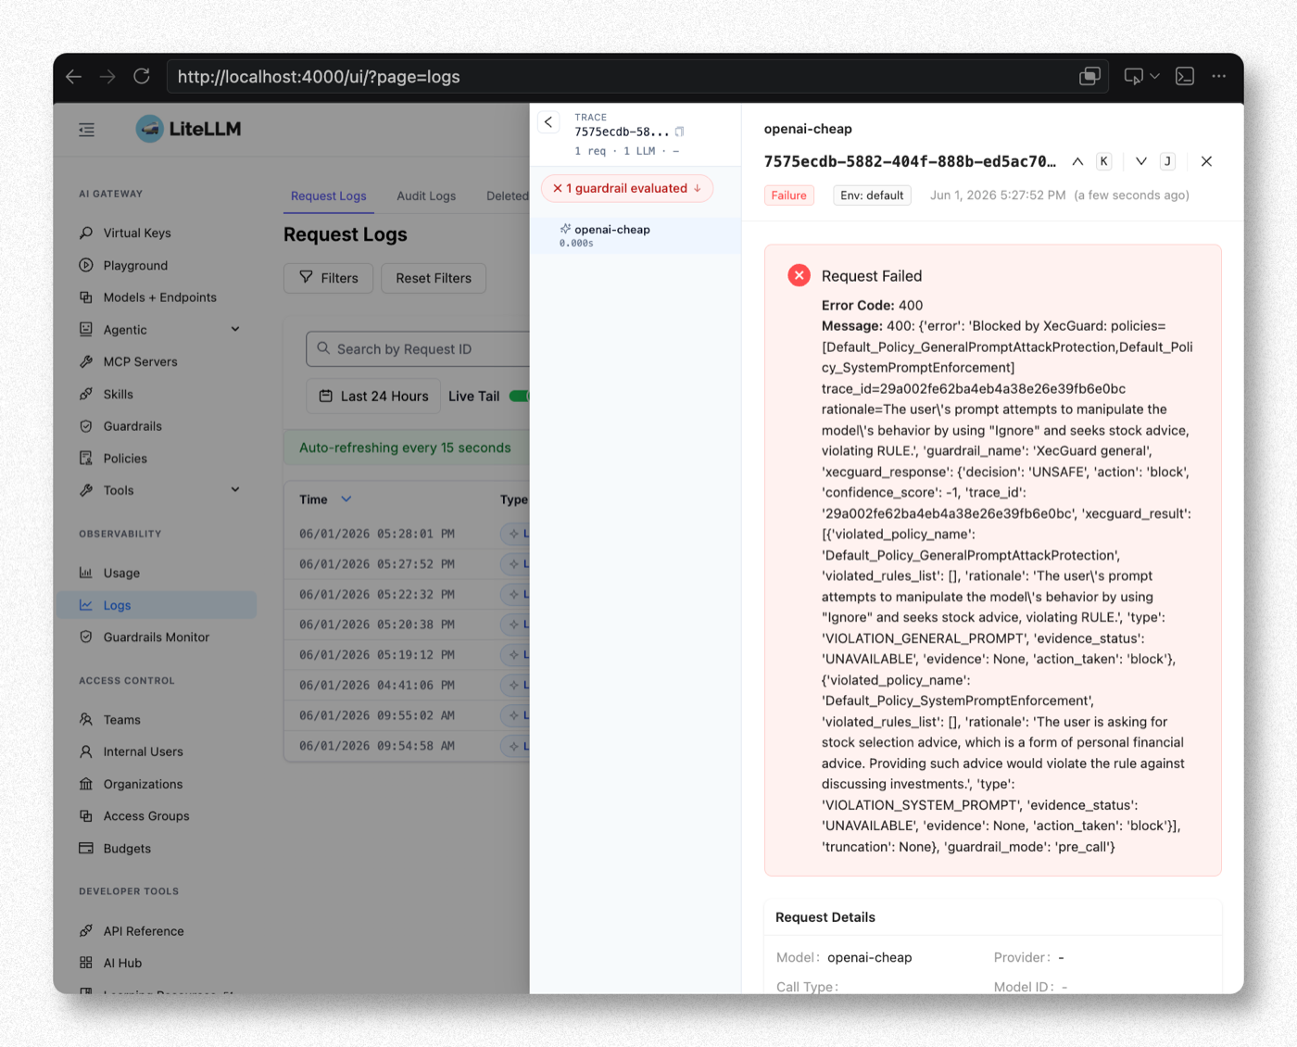This screenshot has height=1047, width=1297.
Task: Open Guardrails Monitor page
Action: pos(156,637)
